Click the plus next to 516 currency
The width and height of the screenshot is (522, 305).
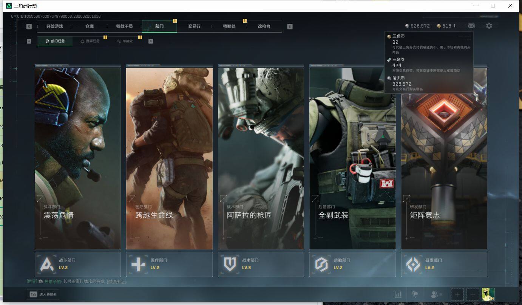point(454,26)
